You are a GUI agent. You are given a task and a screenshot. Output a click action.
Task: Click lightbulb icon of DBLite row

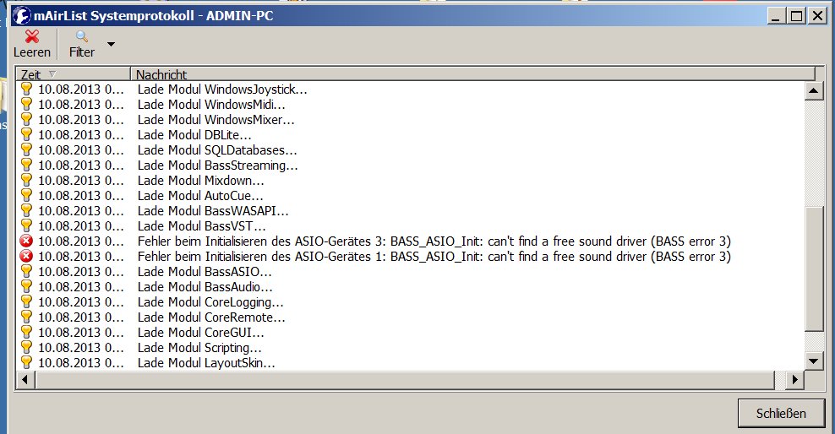[26, 134]
